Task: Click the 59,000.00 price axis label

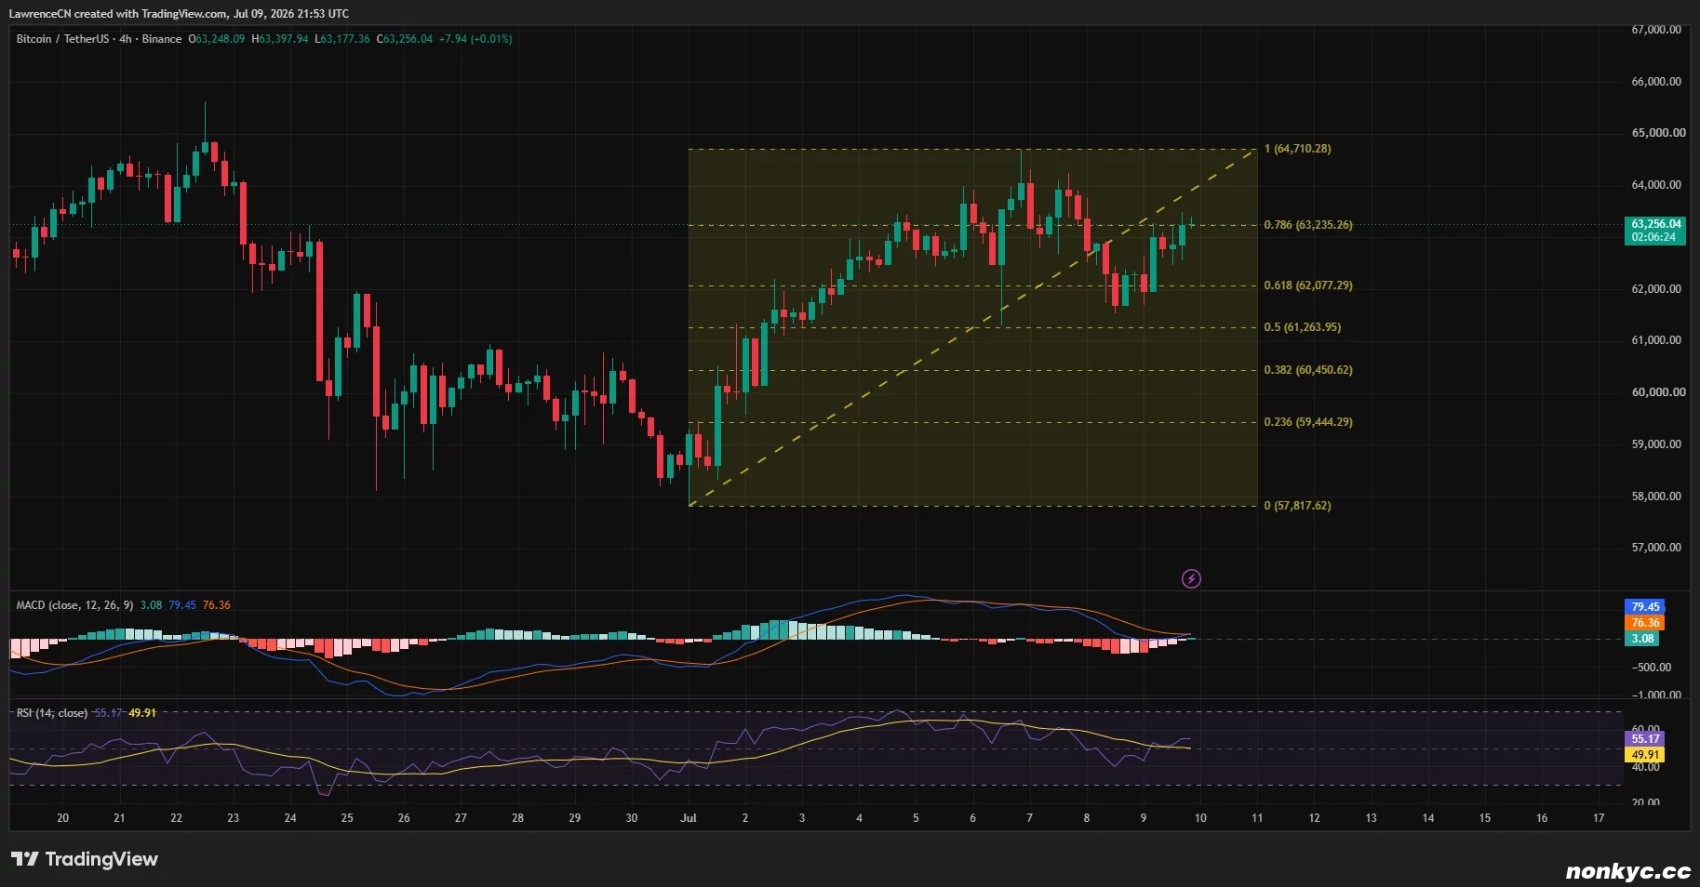Action: click(x=1656, y=444)
